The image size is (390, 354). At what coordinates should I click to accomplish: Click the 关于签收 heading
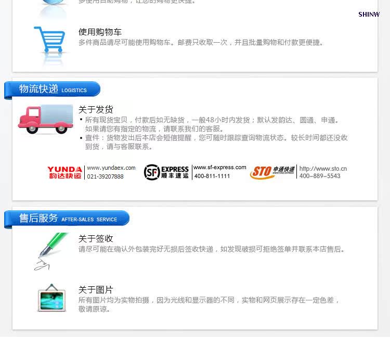(96, 238)
